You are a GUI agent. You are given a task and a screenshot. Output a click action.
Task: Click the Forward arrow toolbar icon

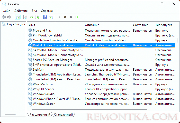tap(10, 17)
